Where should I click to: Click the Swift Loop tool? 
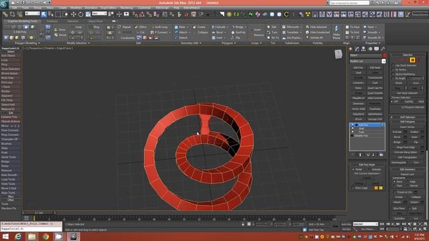point(160,27)
